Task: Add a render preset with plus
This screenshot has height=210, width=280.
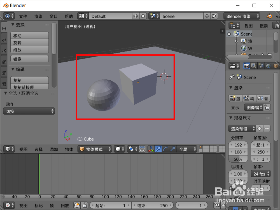Action: pos(260,129)
